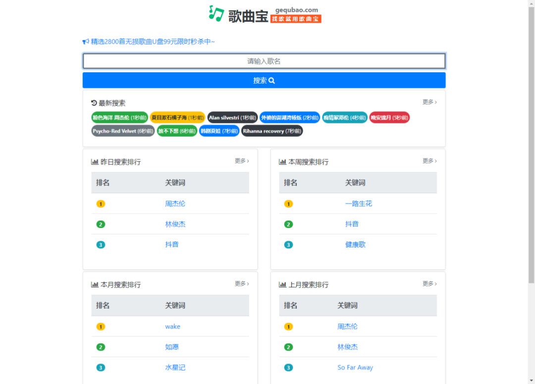Select the 夏目漱石橘子海 yellow tag
535x384 pixels.
coord(177,118)
